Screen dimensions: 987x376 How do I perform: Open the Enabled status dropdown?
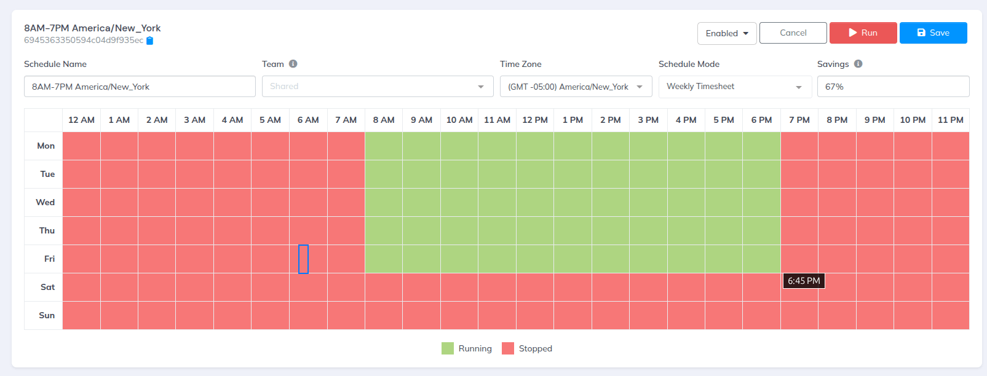pos(727,33)
